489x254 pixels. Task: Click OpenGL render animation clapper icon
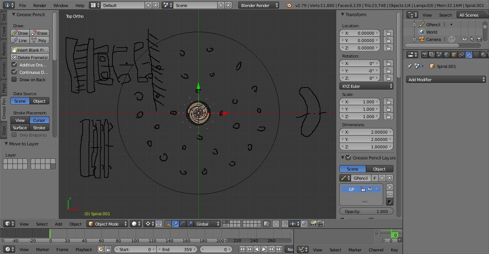pos(321,224)
